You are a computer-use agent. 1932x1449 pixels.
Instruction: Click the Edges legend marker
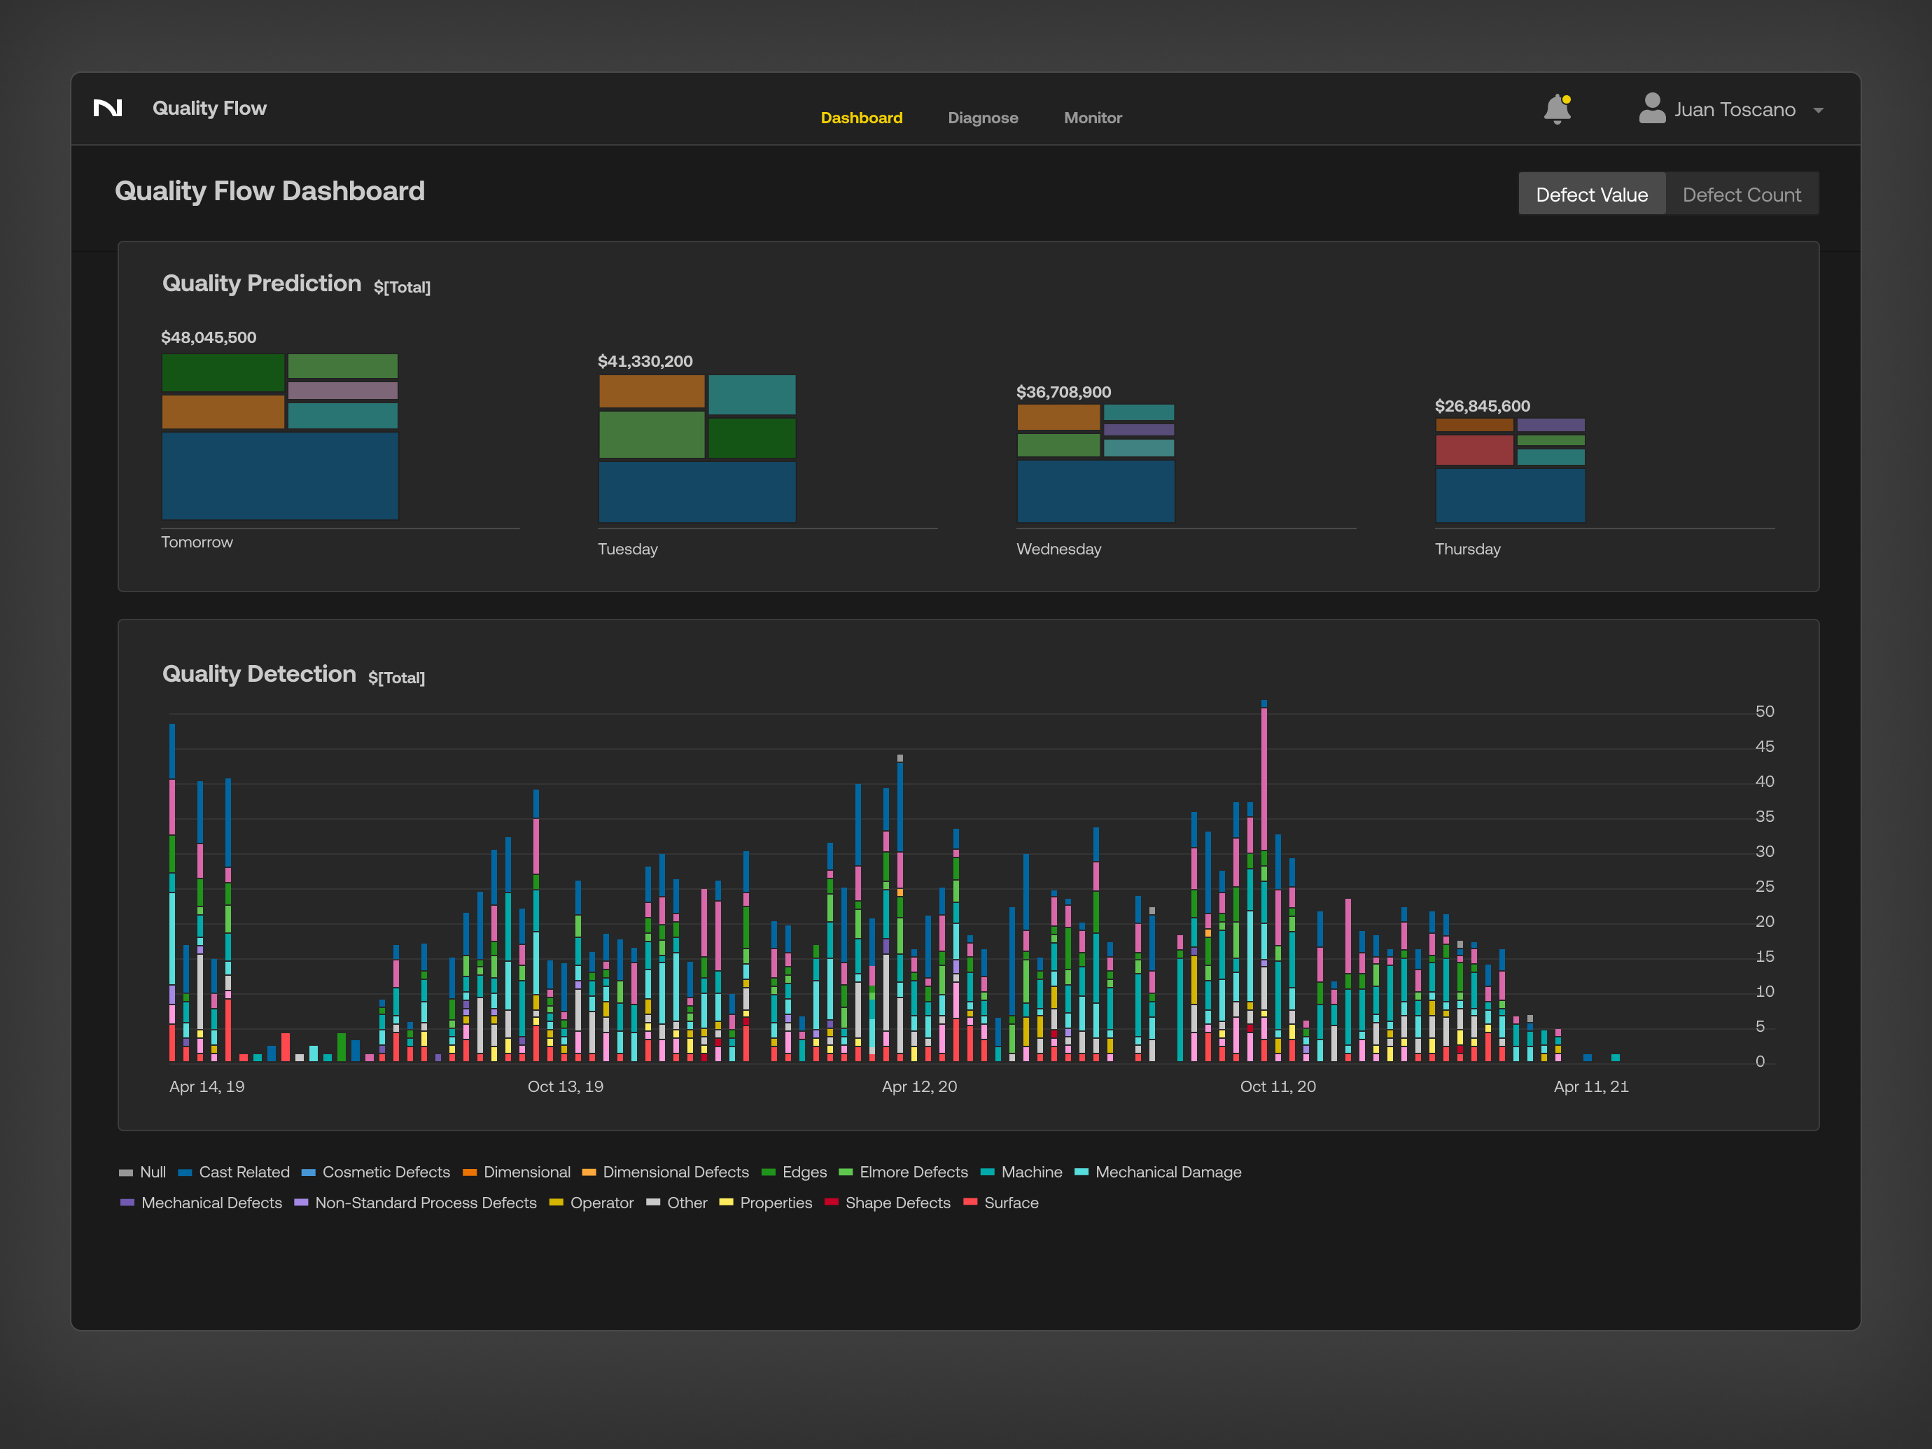click(x=769, y=1172)
